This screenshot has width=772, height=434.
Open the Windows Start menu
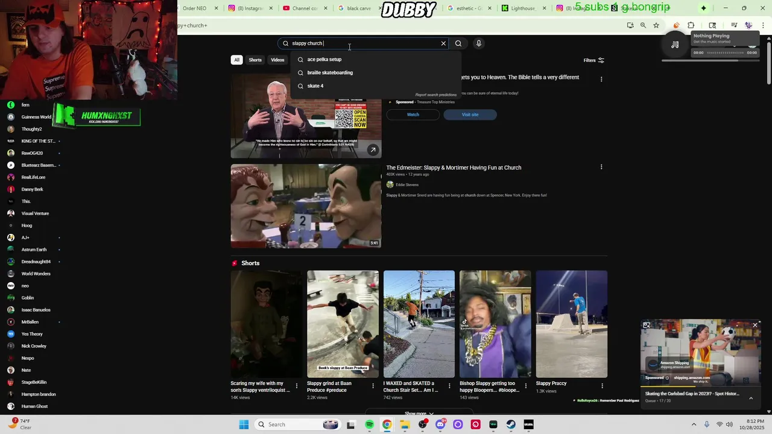pyautogui.click(x=244, y=424)
